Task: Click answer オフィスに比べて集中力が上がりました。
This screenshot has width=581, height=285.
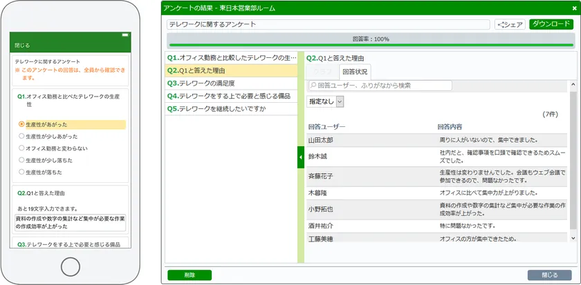Action: tap(489, 193)
